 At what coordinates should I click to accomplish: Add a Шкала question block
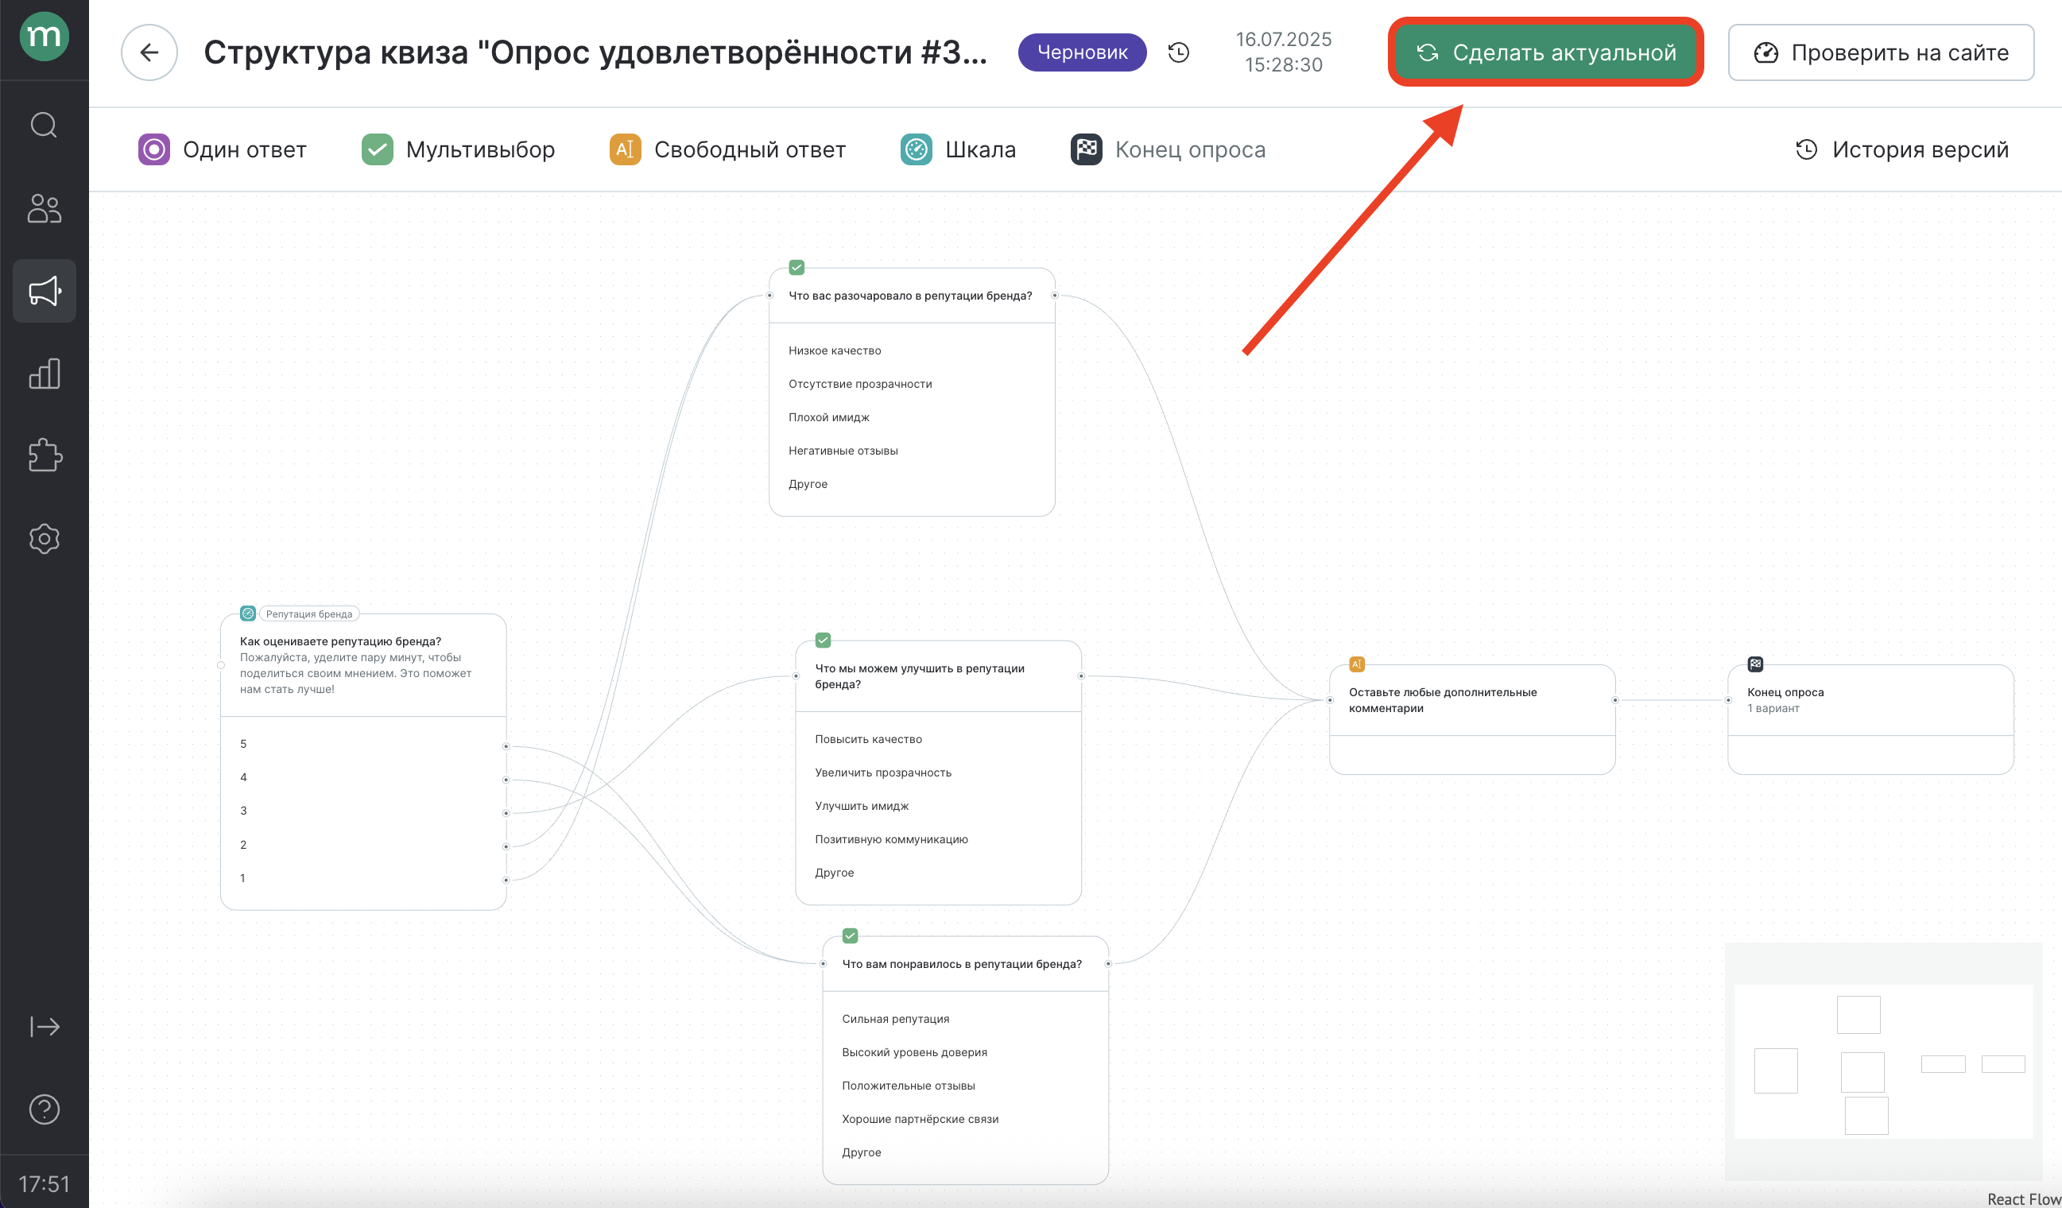click(x=958, y=149)
